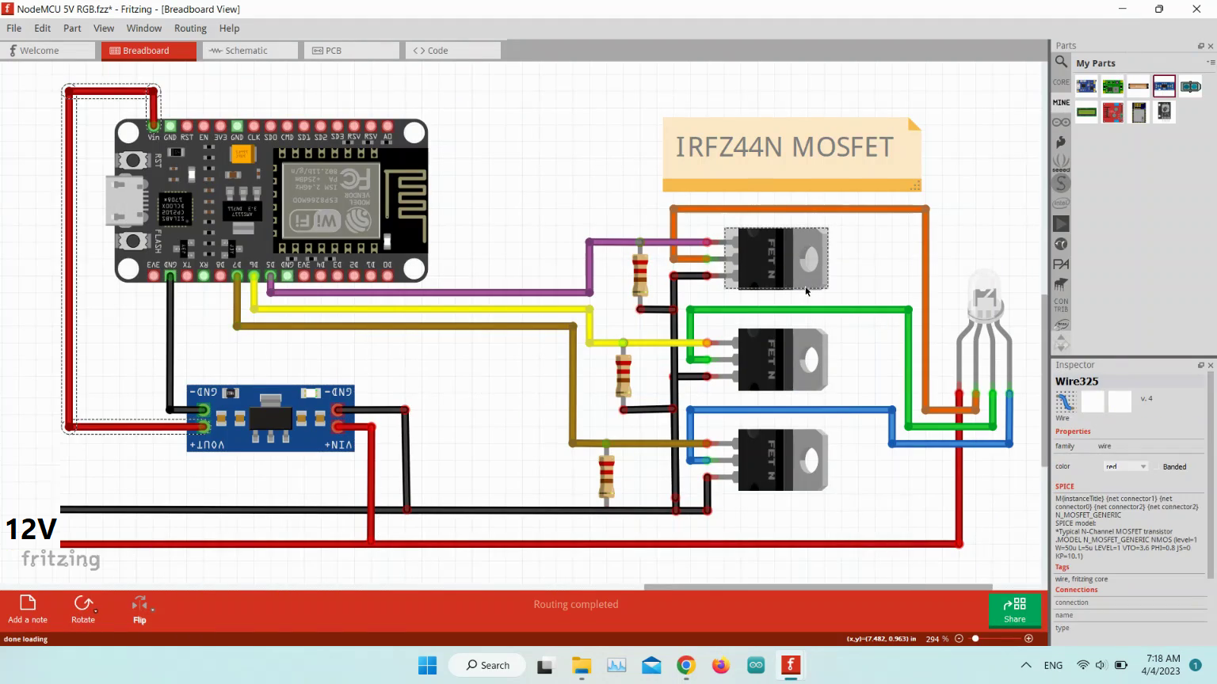Open My Parts bin options menu
Viewport: 1217px width, 684px height.
point(1210,63)
